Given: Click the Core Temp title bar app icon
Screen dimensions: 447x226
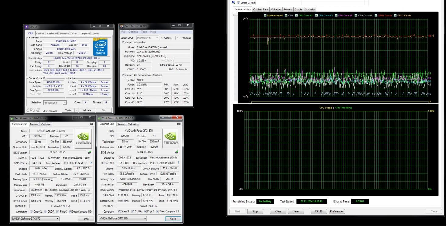Looking at the screenshot, I should [x=122, y=27].
